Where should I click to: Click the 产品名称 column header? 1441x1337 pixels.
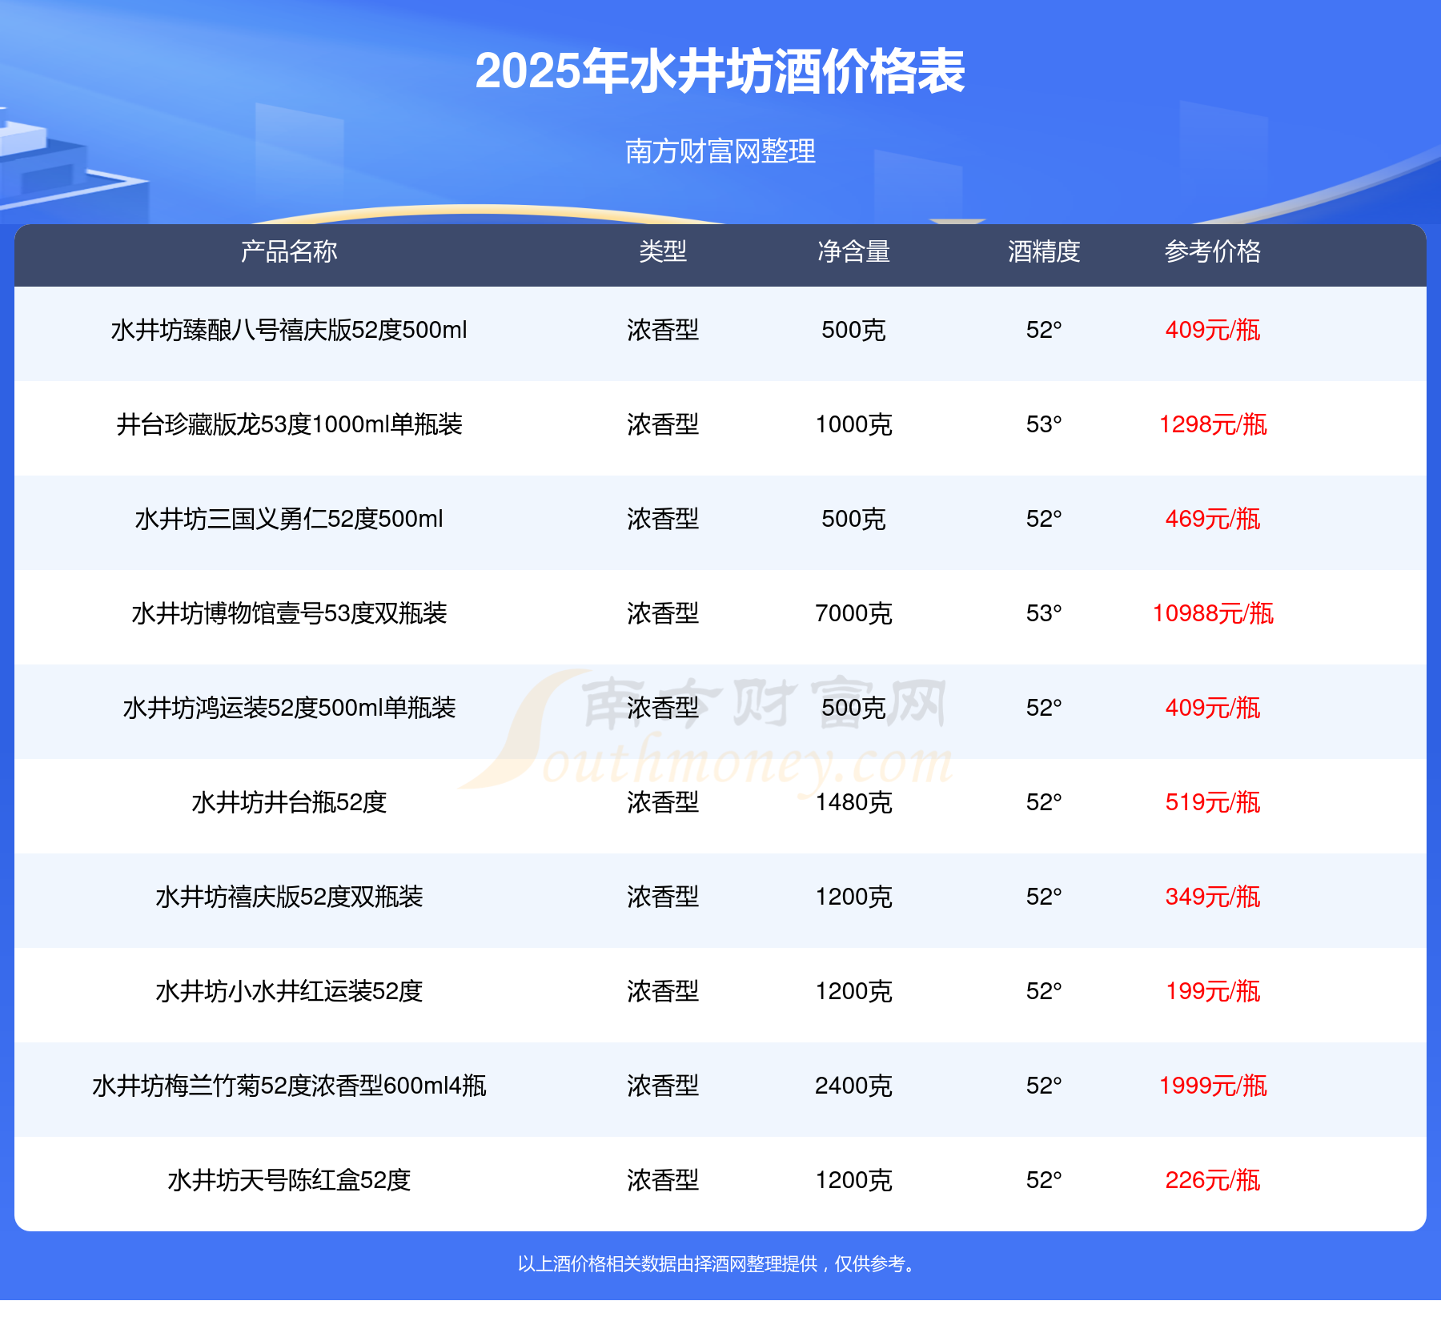tap(289, 251)
